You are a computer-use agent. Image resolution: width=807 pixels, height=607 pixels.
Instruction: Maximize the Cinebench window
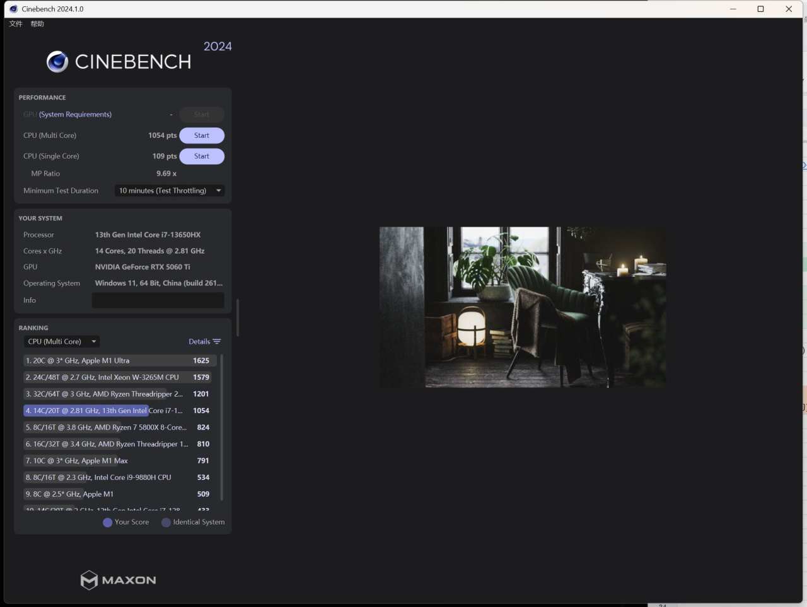point(761,9)
